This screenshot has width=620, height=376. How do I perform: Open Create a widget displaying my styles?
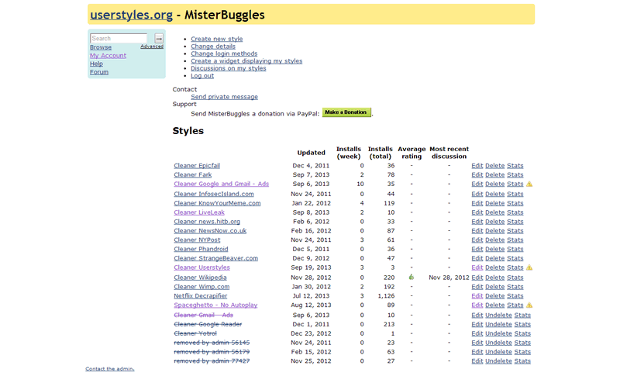[x=246, y=61]
